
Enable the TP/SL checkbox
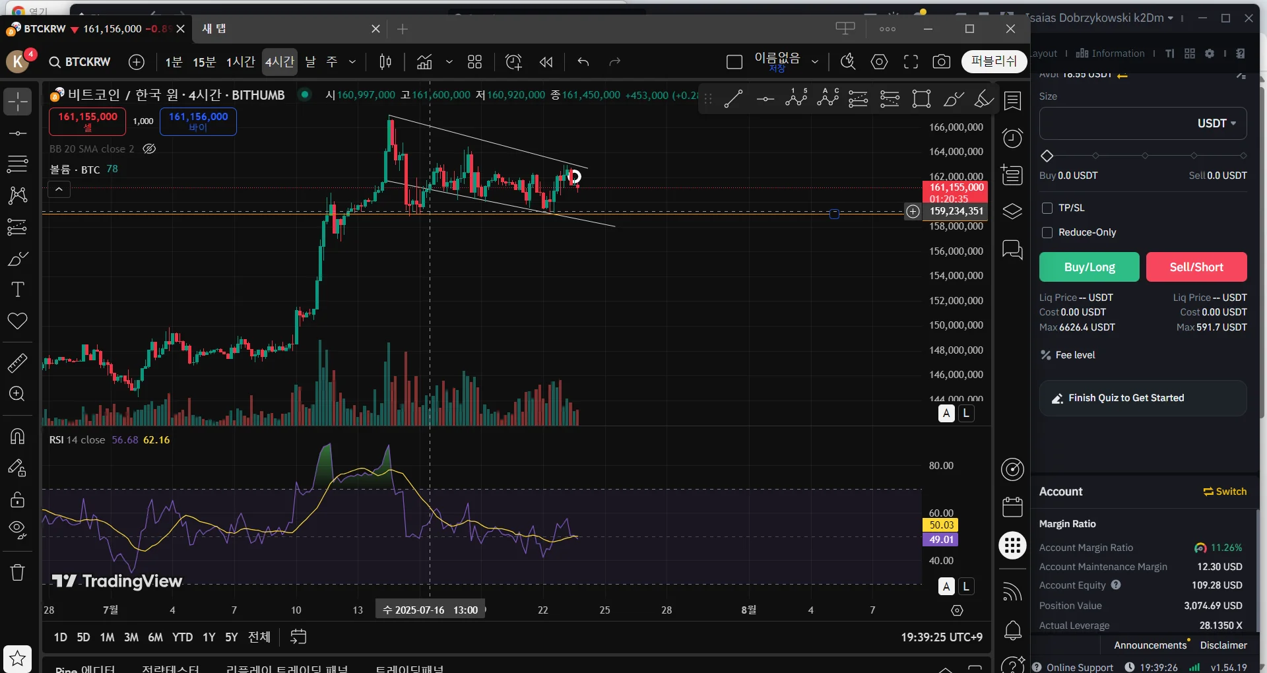[1047, 208]
